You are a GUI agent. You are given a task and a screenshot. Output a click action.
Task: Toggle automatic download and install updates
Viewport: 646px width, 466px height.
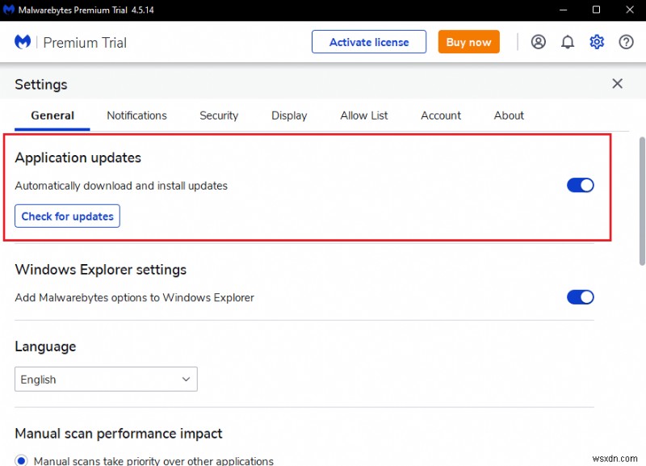(x=580, y=186)
